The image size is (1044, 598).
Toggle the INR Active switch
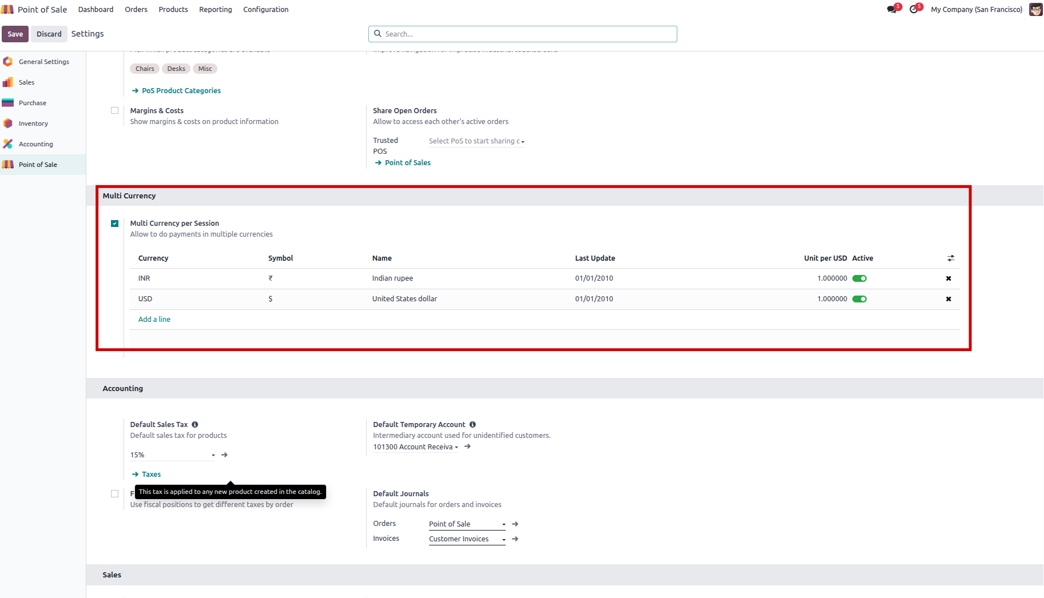tap(859, 278)
